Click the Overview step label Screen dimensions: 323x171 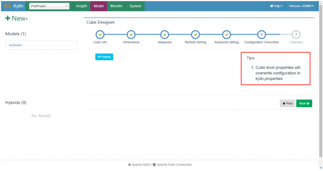[296, 42]
